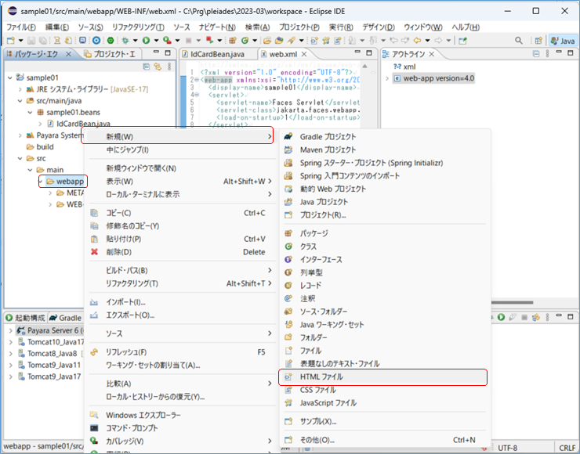This screenshot has width=580, height=454.
Task: Click the Open Perspective toolbar icon
Action: [x=538, y=40]
